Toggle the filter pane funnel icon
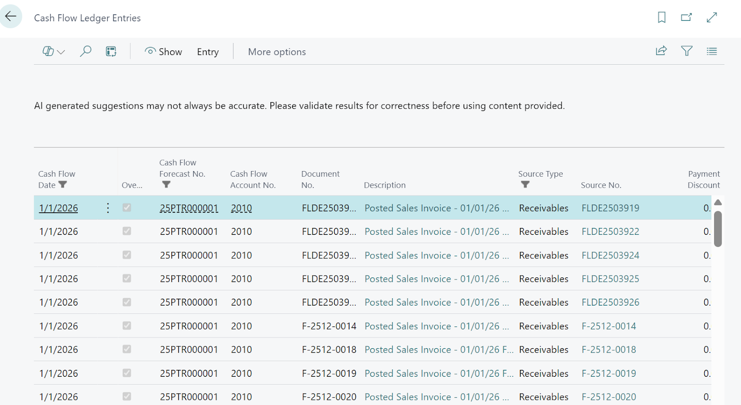This screenshot has height=405, width=741. pos(687,51)
